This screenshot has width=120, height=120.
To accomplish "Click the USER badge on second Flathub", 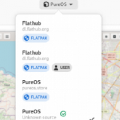I will (x=62, y=67).
